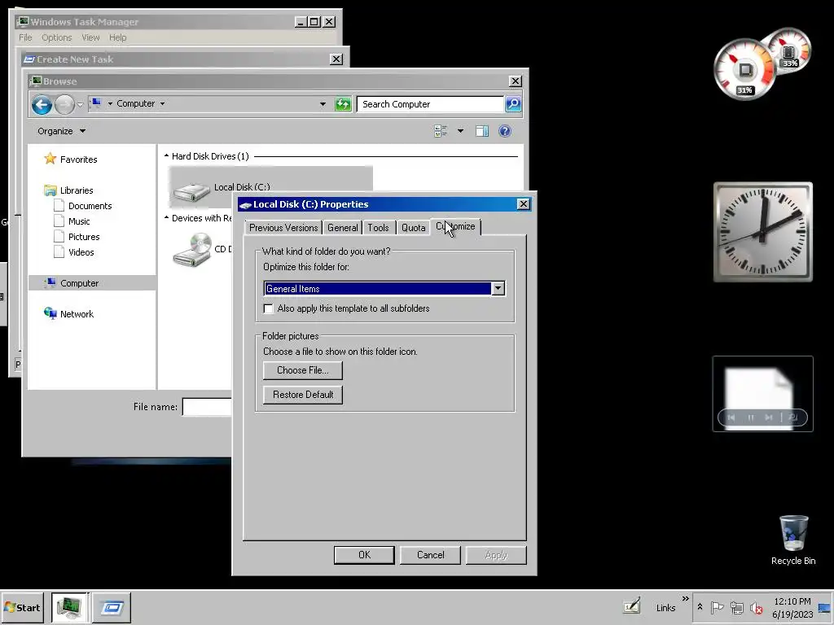Click the memory meter gadget dial
Image resolution: width=834 pixels, height=625 pixels.
[x=790, y=51]
